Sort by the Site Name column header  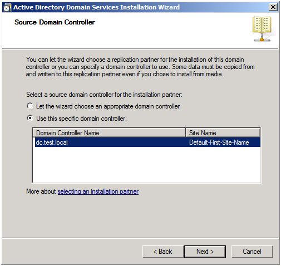(223, 133)
